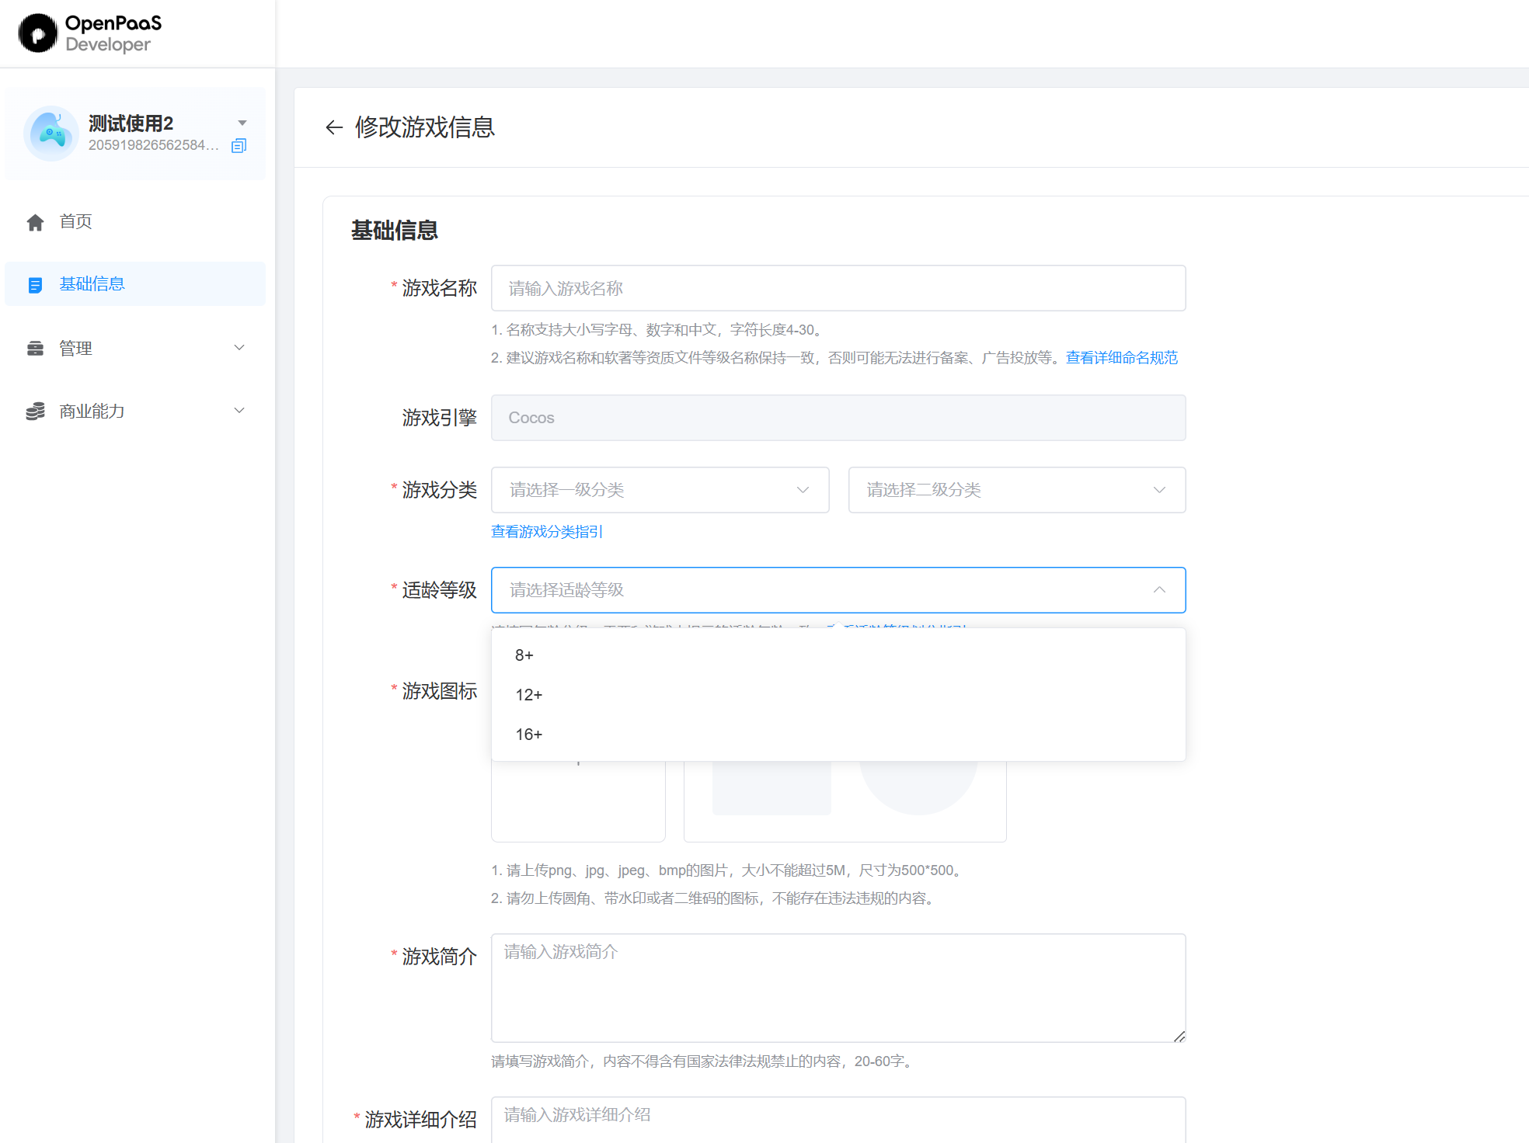Open the 查看游戏分类指引 link

point(547,532)
